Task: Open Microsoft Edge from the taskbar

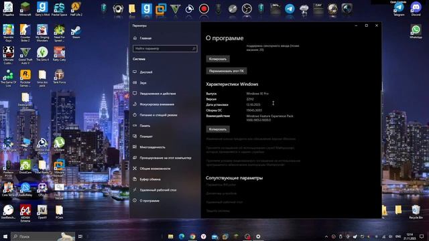Action: pyautogui.click(x=182, y=236)
